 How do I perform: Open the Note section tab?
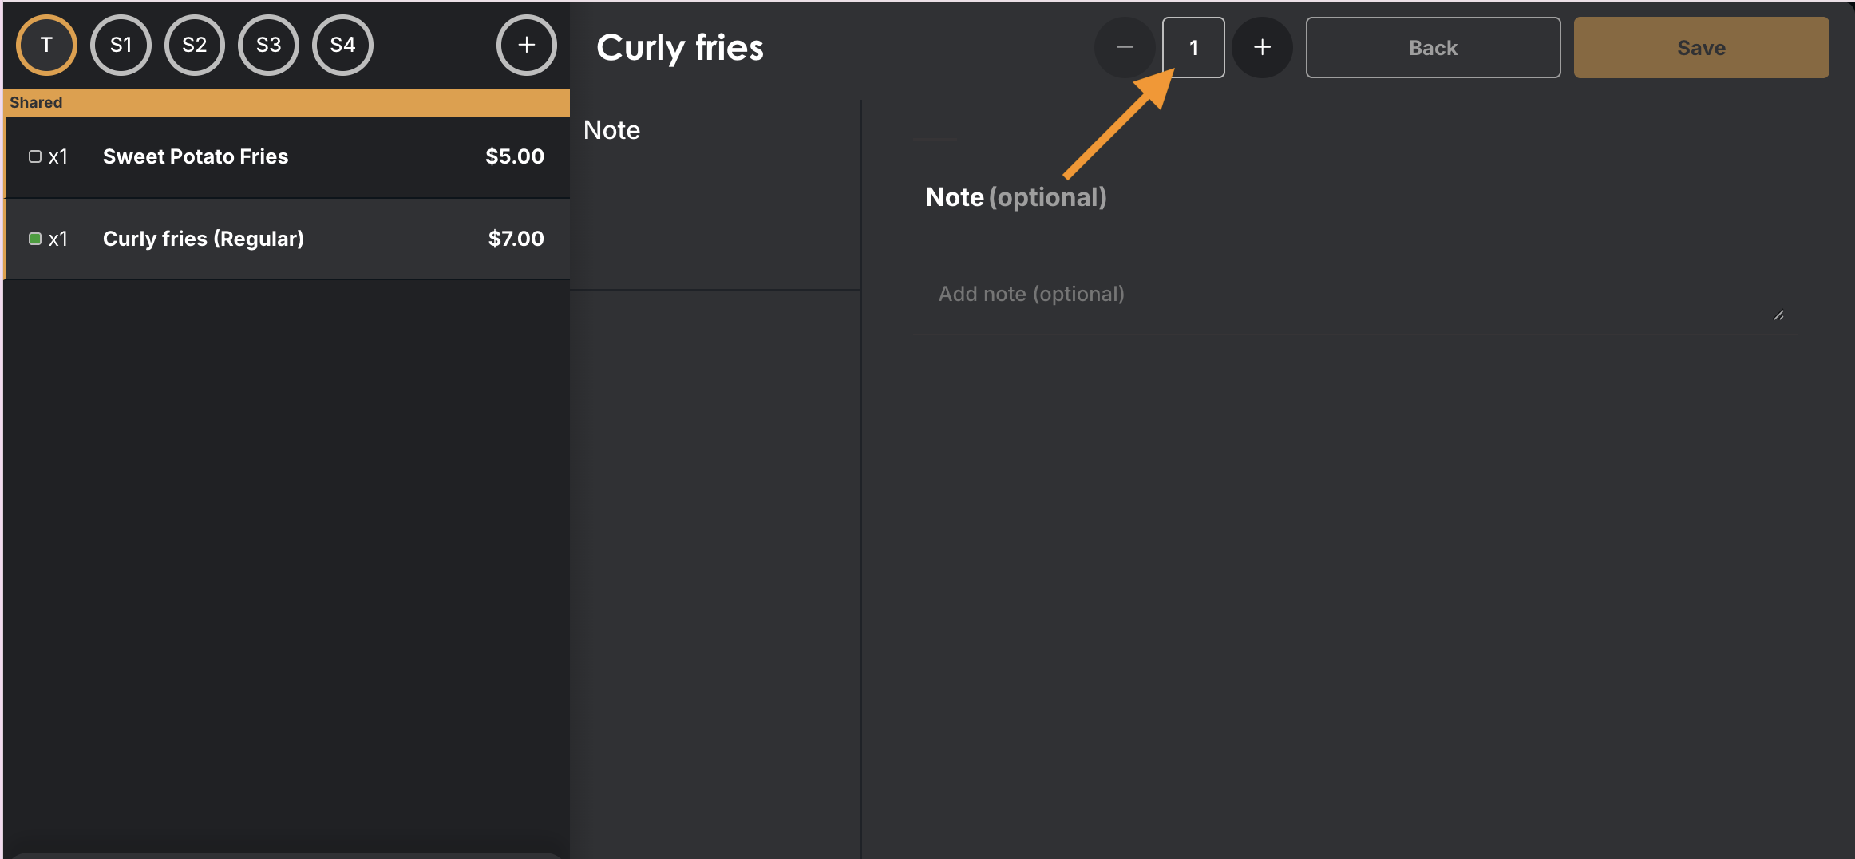pyautogui.click(x=715, y=193)
